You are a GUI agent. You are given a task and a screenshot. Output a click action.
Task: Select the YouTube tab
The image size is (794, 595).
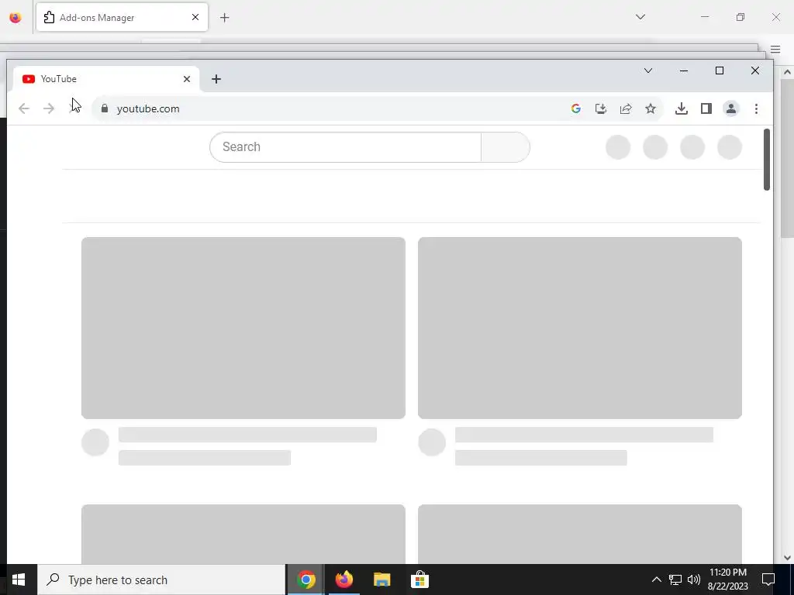105,79
